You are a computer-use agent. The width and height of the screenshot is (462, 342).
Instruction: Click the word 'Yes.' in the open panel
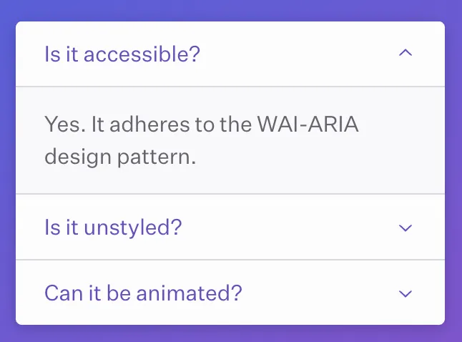(59, 124)
